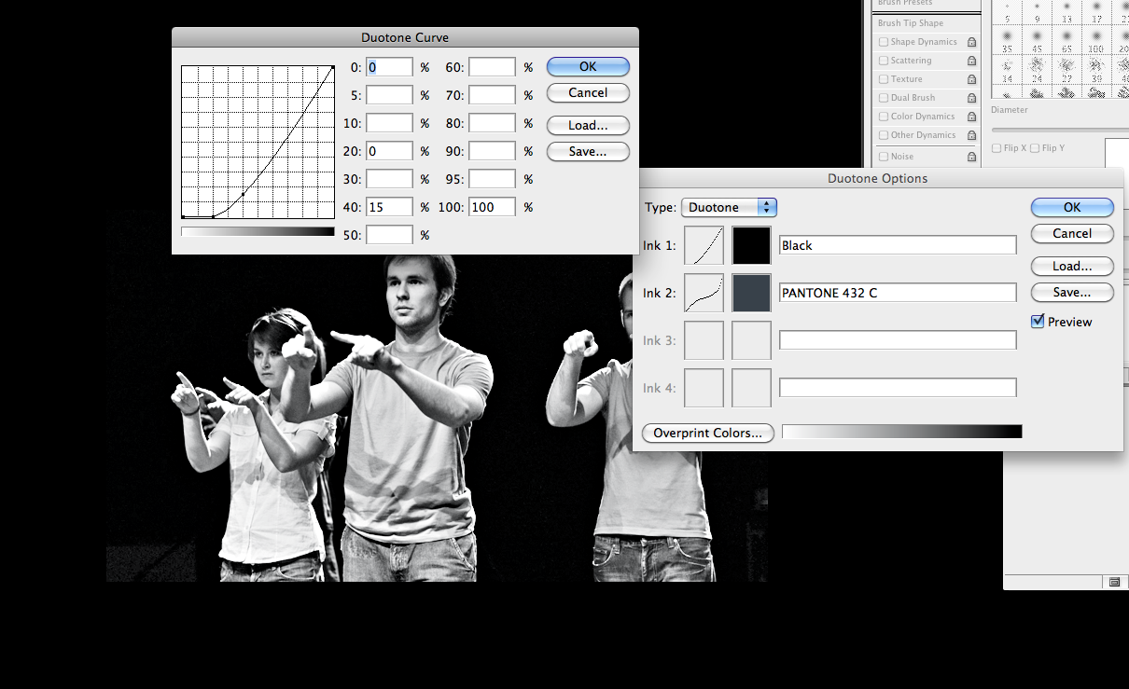The image size is (1129, 689).
Task: Focus the 20% curve value field
Action: pyautogui.click(x=389, y=151)
